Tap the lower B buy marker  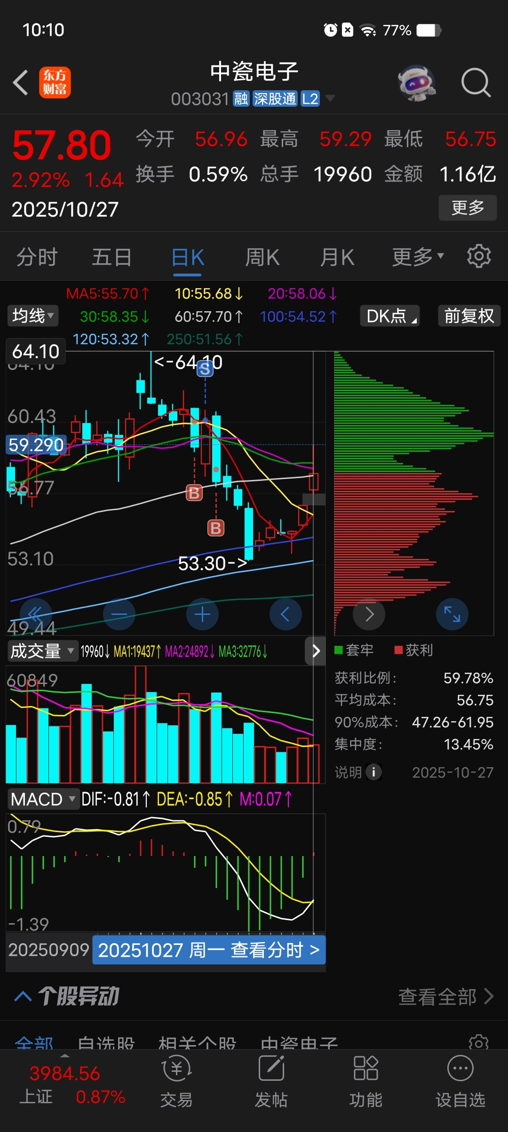click(216, 528)
